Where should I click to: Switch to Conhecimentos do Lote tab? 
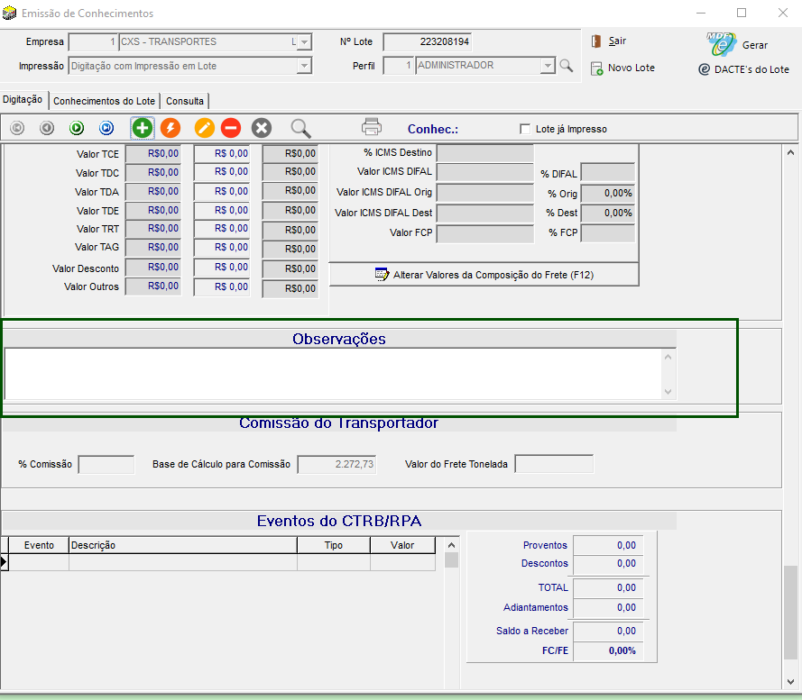105,101
